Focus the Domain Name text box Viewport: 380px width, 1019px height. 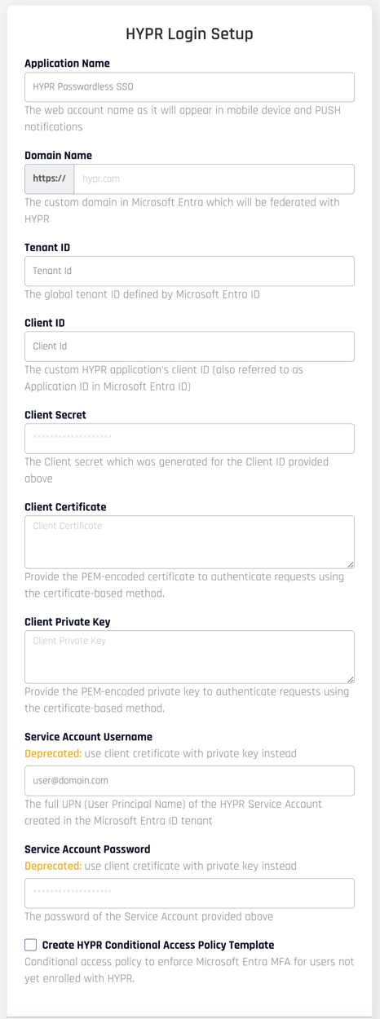pyautogui.click(x=214, y=179)
